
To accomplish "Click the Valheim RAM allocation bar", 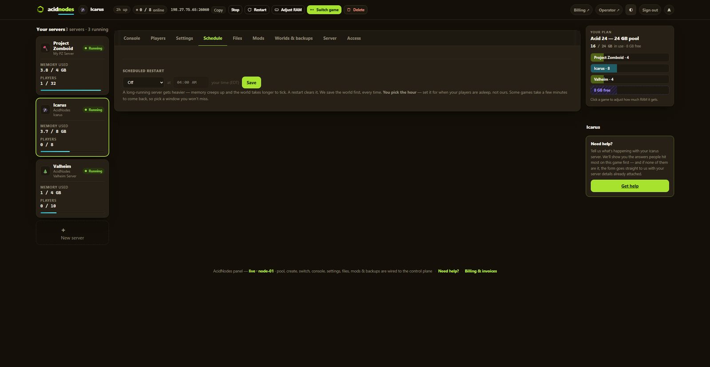I will 630,79.
